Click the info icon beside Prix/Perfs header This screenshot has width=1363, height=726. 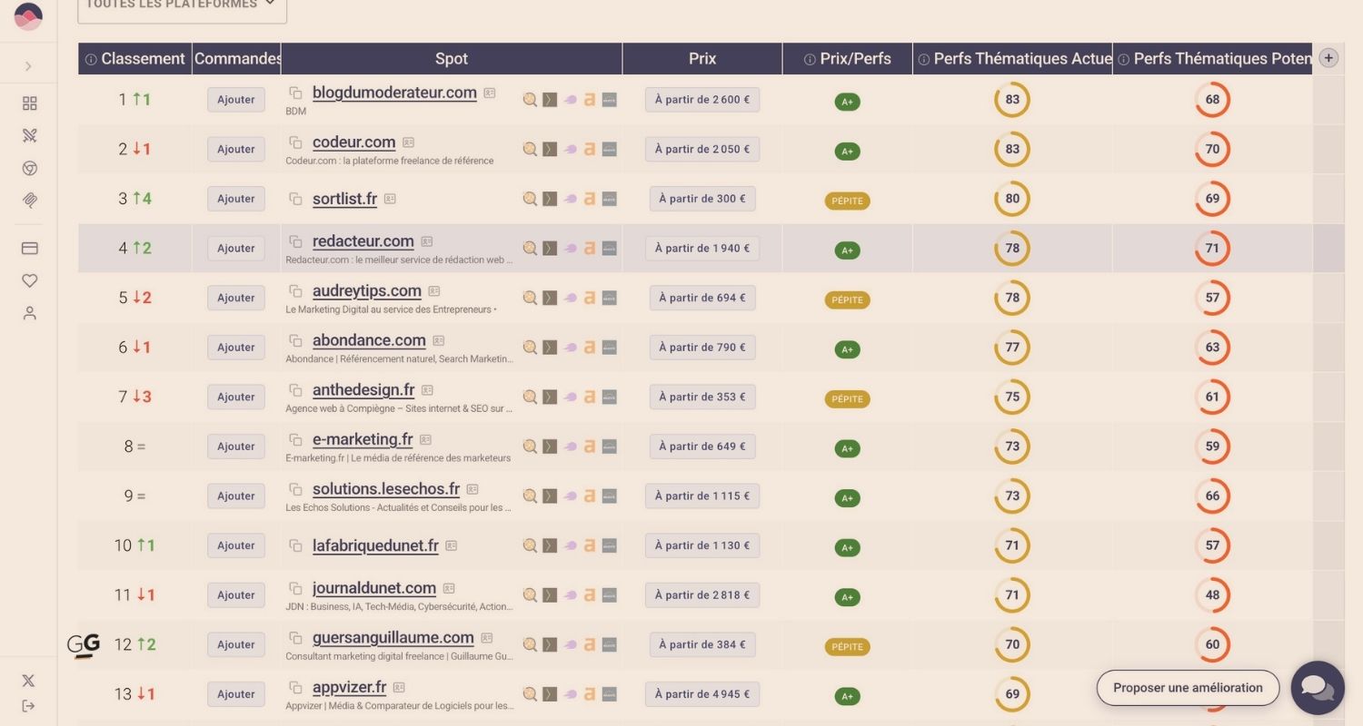(x=810, y=59)
